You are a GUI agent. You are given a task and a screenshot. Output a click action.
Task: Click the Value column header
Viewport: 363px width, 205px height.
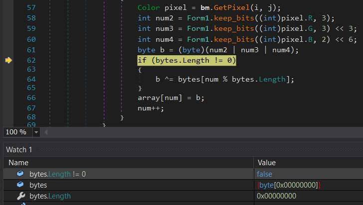(x=267, y=163)
